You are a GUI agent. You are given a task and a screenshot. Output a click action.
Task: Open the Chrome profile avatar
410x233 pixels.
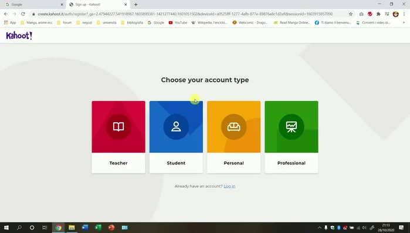click(395, 14)
